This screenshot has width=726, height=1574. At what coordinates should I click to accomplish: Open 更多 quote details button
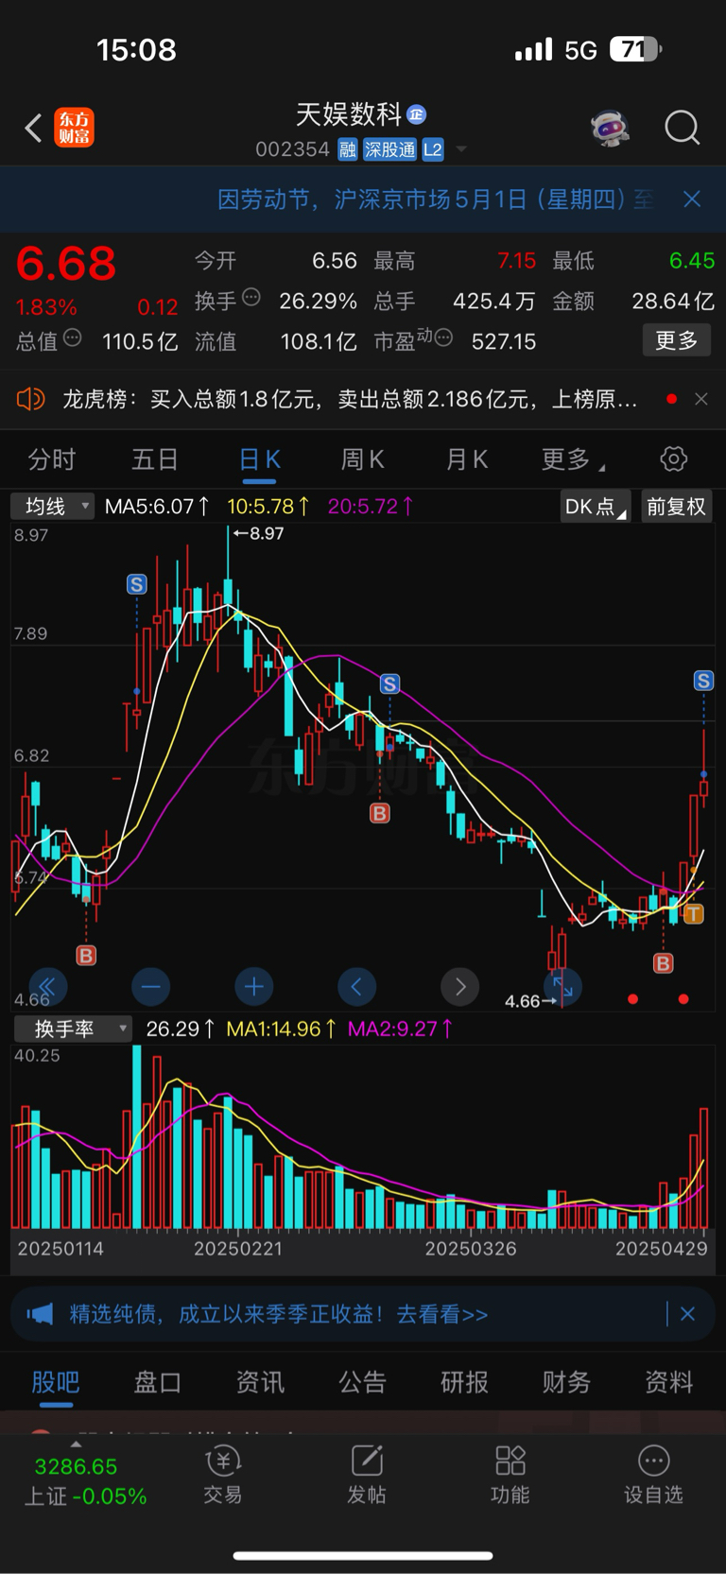(676, 340)
